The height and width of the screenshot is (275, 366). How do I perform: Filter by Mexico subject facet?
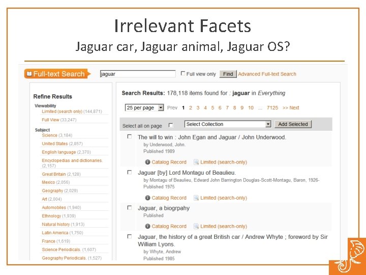click(x=48, y=182)
